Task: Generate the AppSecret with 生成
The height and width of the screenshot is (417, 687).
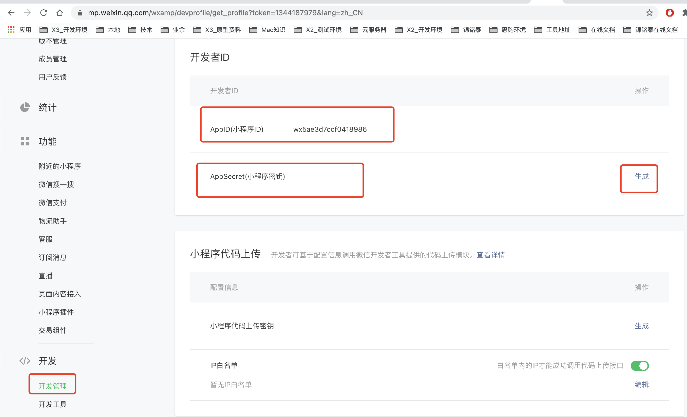Action: [641, 176]
